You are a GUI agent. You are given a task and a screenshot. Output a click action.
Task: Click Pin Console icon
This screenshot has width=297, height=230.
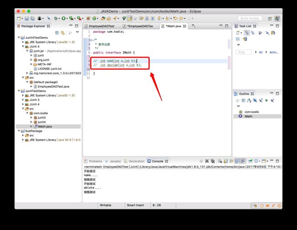coord(250,161)
